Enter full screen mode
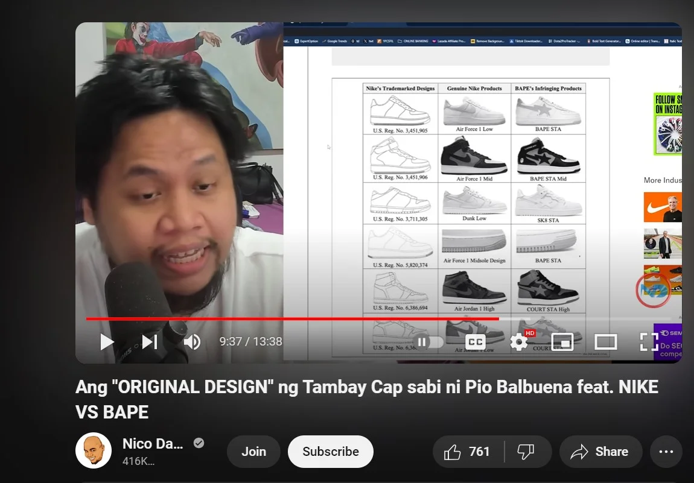 tap(649, 342)
